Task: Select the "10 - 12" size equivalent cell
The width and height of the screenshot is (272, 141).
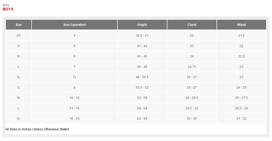Action: click(75, 98)
